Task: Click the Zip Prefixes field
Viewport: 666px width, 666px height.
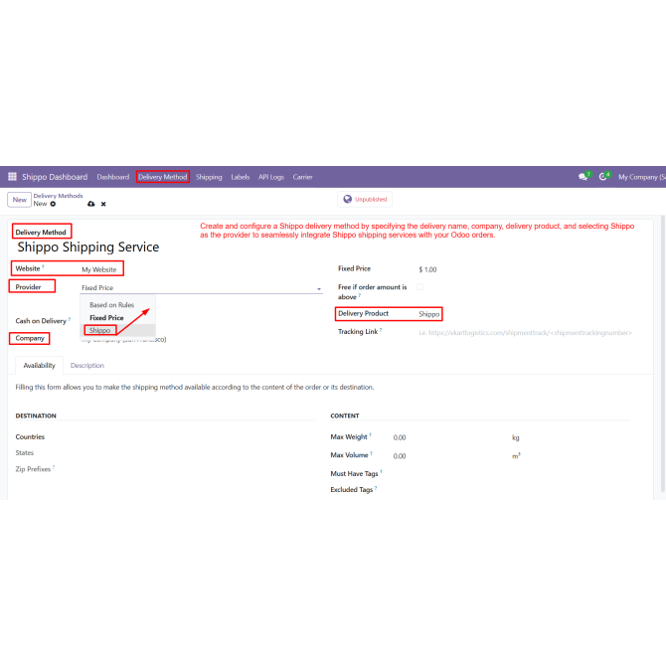Action: point(33,469)
